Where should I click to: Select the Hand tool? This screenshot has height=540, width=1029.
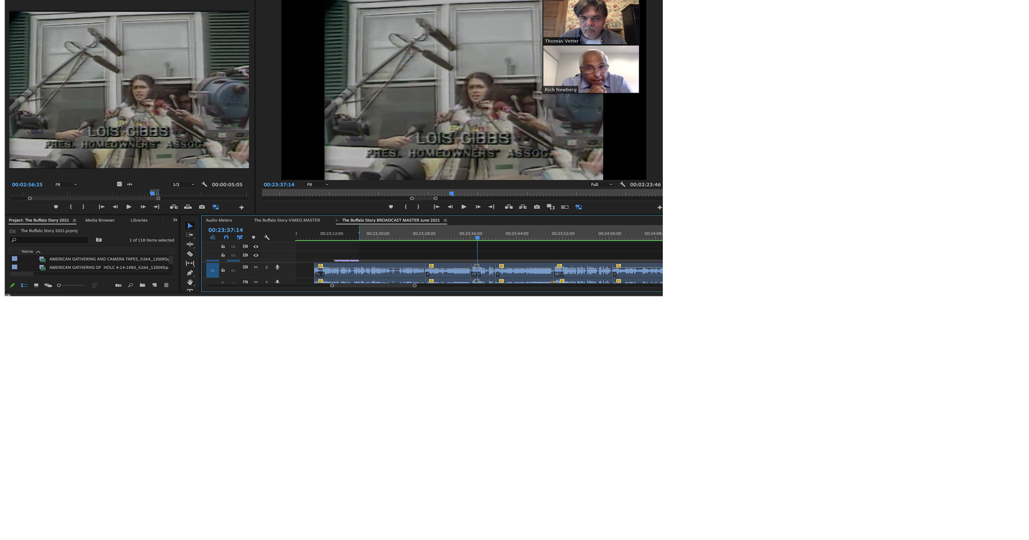pos(189,282)
